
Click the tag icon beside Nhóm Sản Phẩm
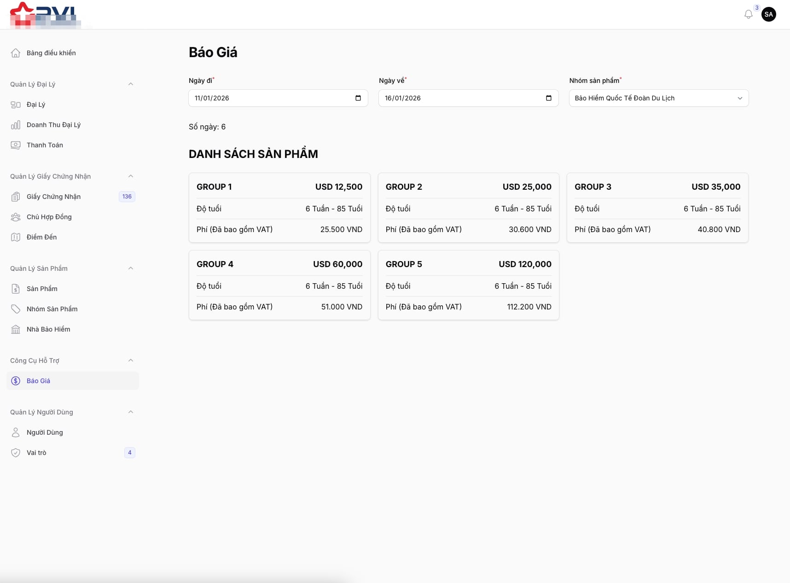pyautogui.click(x=16, y=309)
